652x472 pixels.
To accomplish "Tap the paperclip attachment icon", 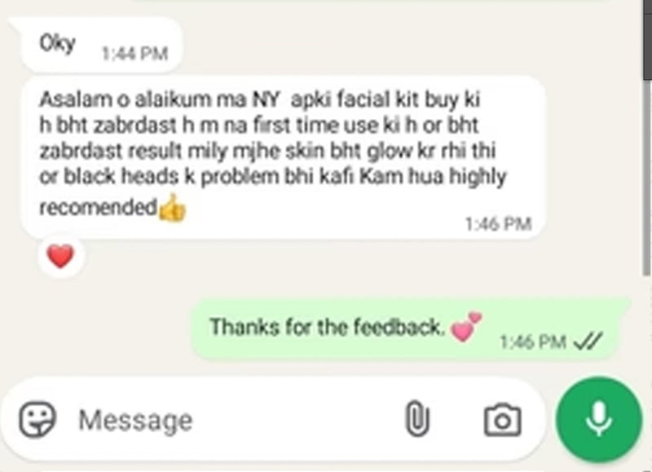I will pos(417,419).
